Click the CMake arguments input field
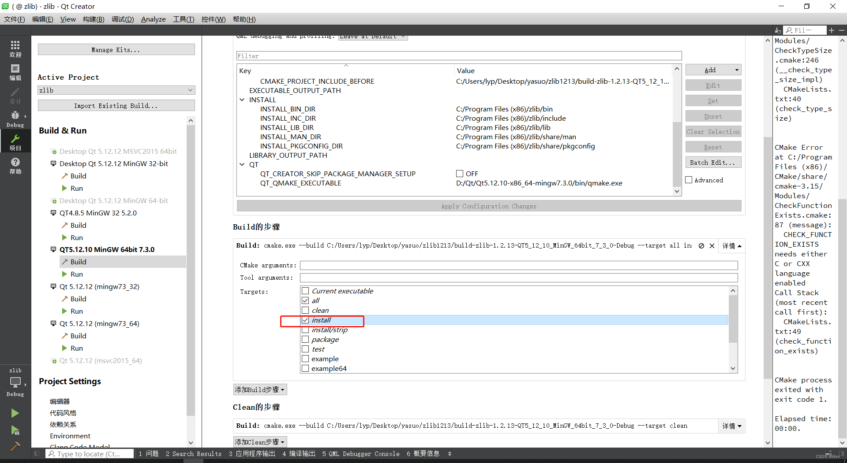The height and width of the screenshot is (463, 847). [519, 265]
